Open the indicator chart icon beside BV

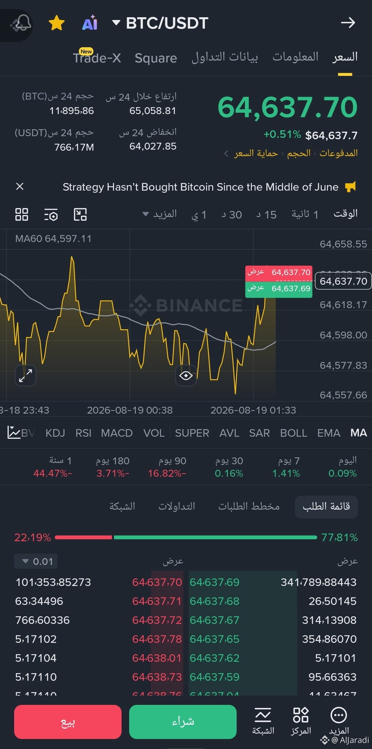(x=14, y=433)
